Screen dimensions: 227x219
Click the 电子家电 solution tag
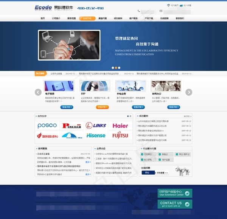(x=148, y=160)
